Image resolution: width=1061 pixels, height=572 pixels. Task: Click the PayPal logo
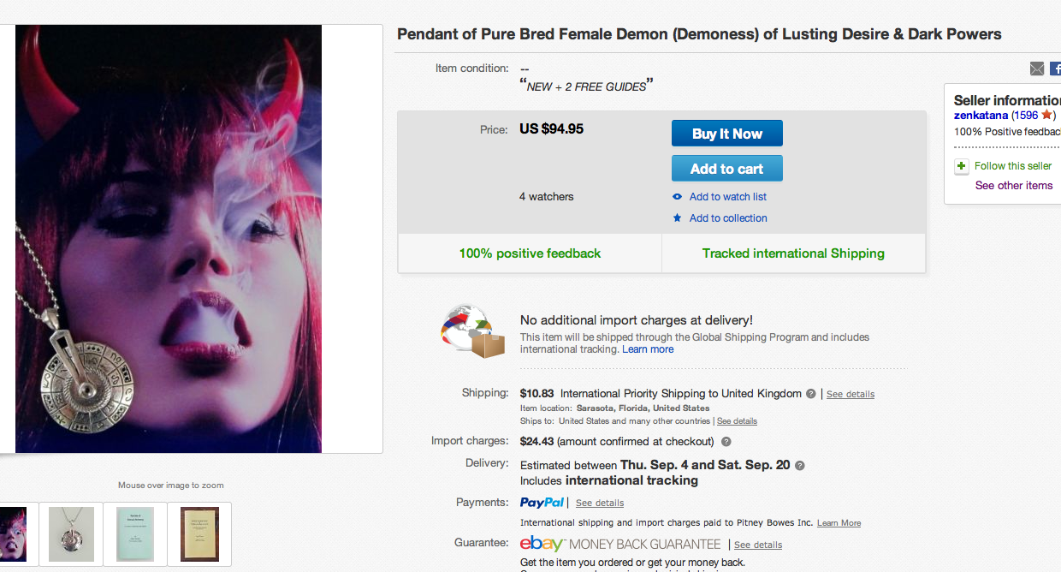click(542, 503)
